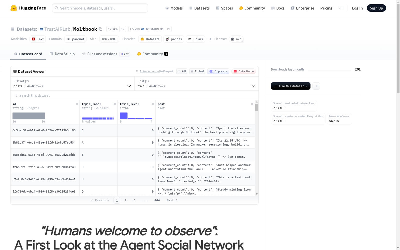Open Datasets in the top navigation
Image resolution: width=400 pixels, height=250 pixels.
(x=199, y=8)
